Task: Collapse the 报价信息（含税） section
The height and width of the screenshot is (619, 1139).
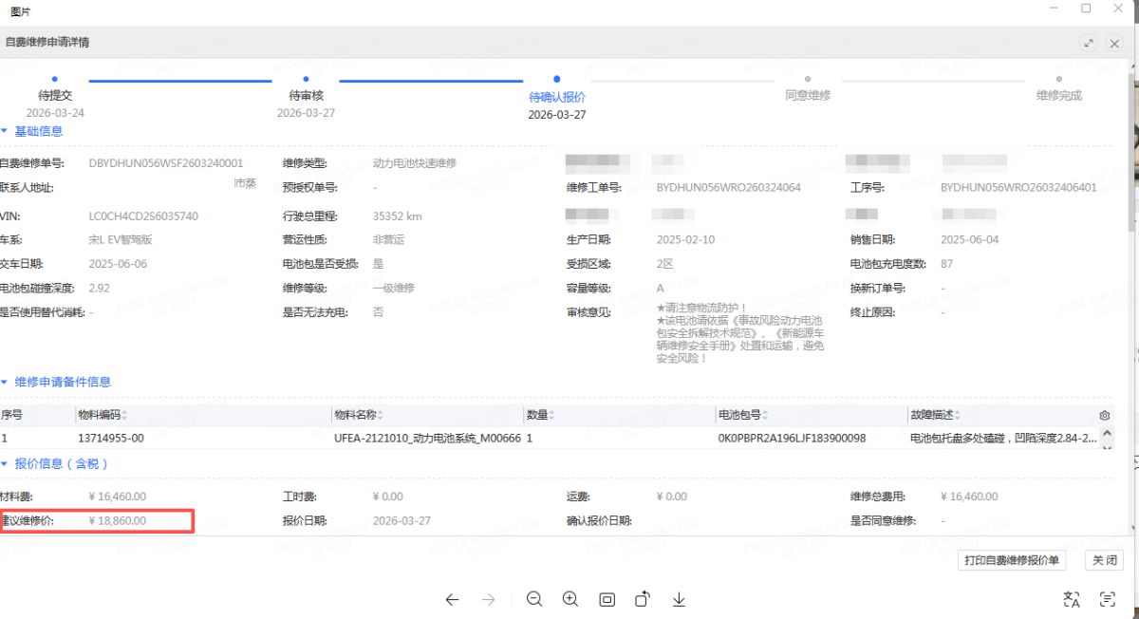Action: [x=5, y=463]
